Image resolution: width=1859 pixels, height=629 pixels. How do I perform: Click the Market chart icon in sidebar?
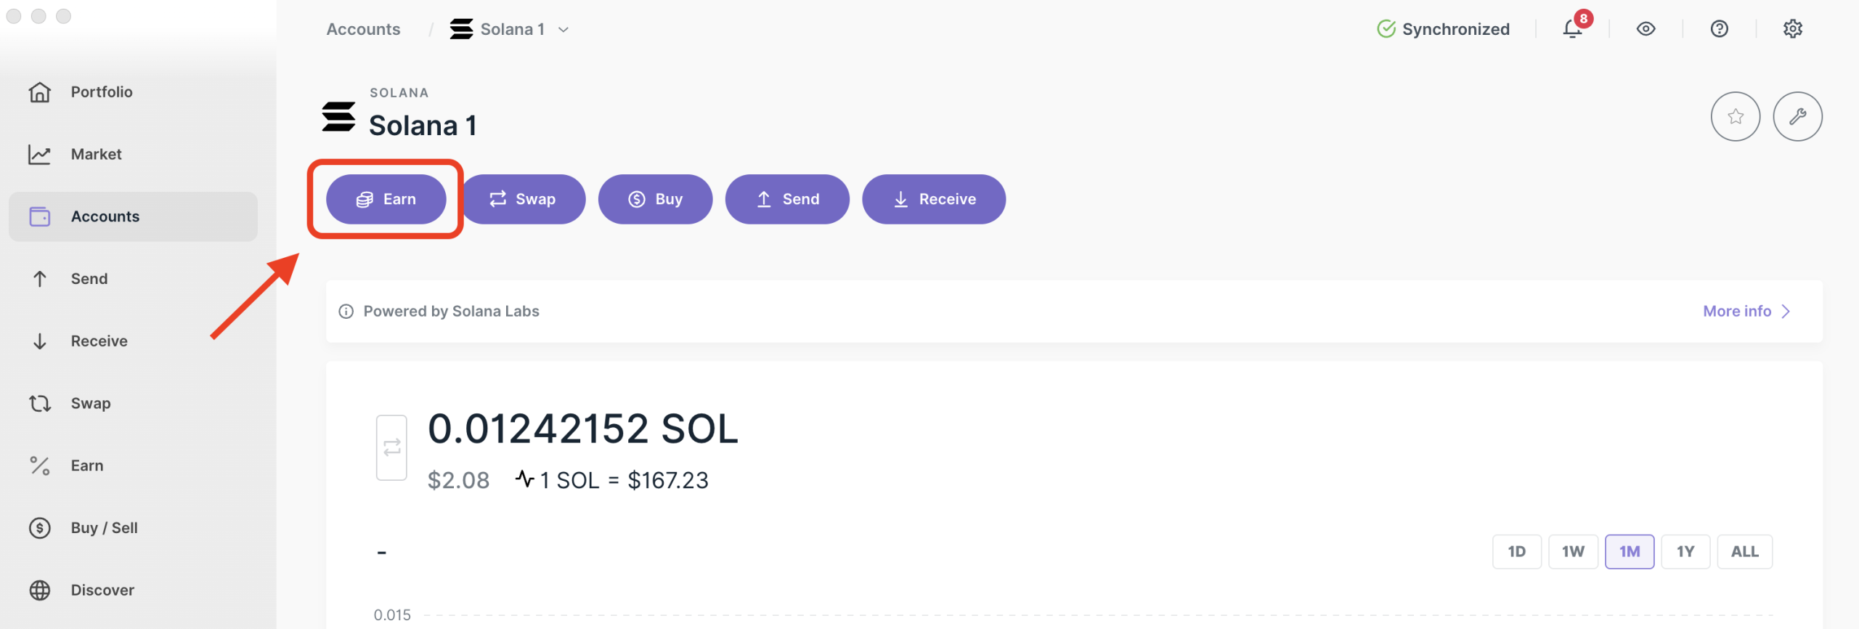coord(40,155)
